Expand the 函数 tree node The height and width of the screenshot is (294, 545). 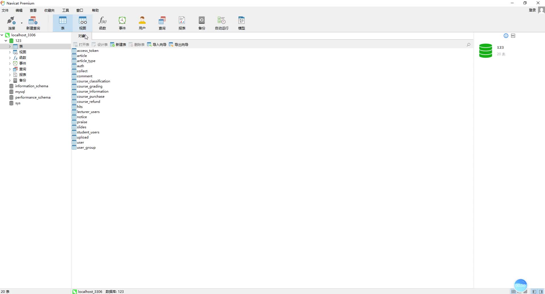point(10,58)
